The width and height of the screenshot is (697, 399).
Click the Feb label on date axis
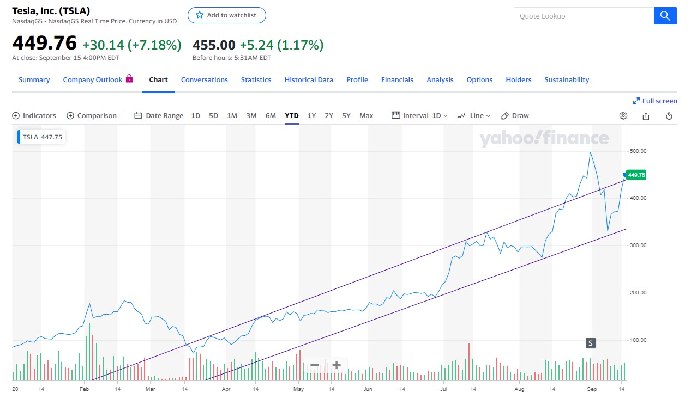(x=84, y=389)
